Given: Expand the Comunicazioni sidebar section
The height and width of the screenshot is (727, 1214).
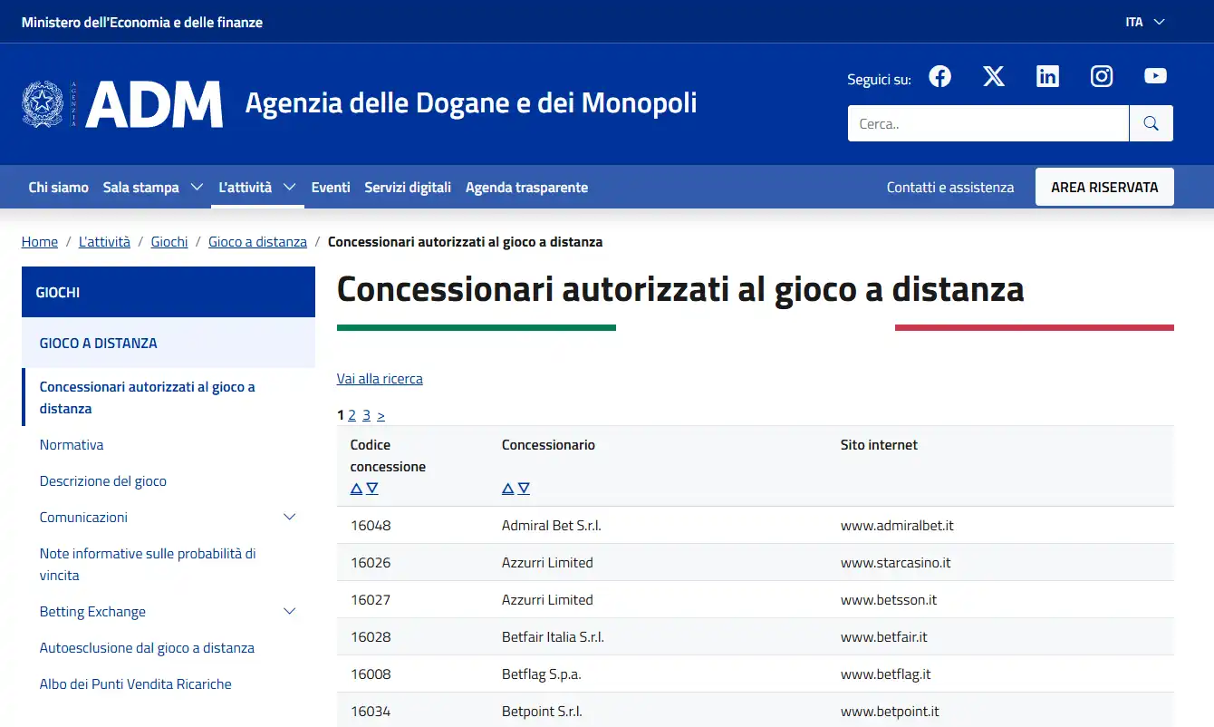Looking at the screenshot, I should click(x=290, y=518).
